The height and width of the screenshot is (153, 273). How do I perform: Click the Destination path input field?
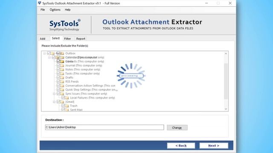pos(105,127)
